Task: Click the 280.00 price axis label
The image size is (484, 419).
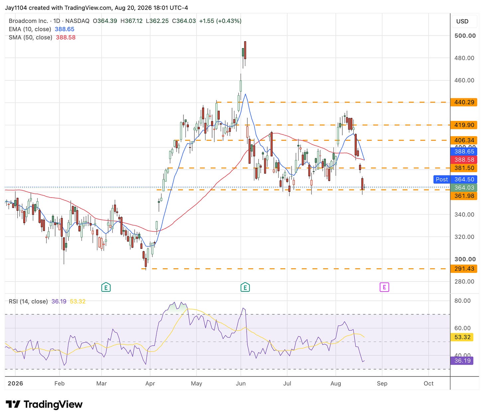Action: tap(464, 282)
